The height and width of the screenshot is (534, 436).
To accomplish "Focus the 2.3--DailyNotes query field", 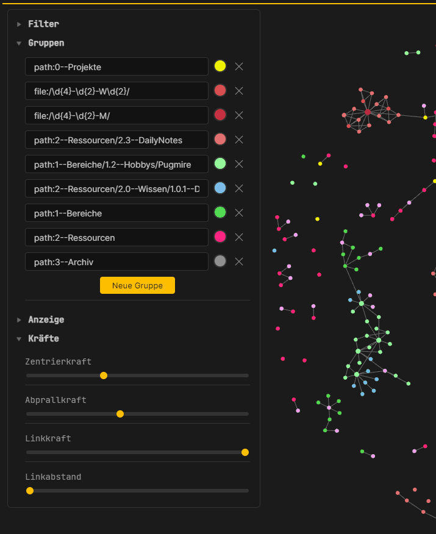I will [x=116, y=140].
